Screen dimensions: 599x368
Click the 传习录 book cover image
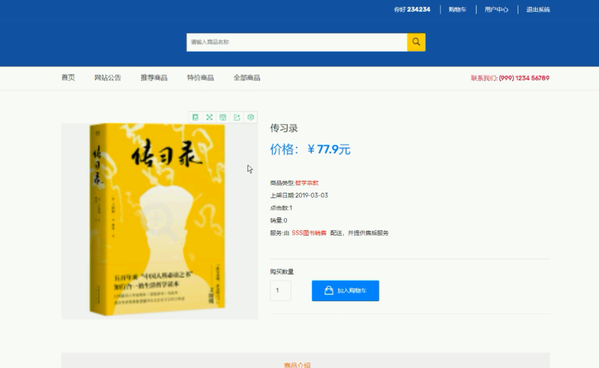[x=160, y=221]
